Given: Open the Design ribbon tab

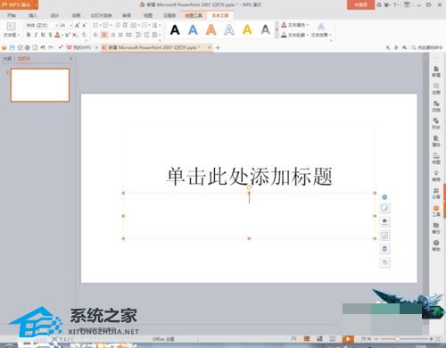Looking at the screenshot, I should pyautogui.click(x=54, y=15).
